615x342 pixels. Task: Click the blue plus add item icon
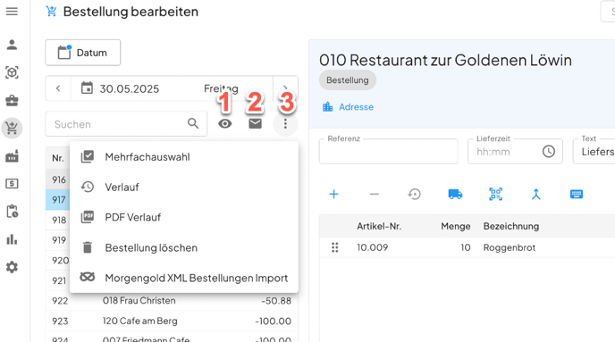click(x=333, y=195)
